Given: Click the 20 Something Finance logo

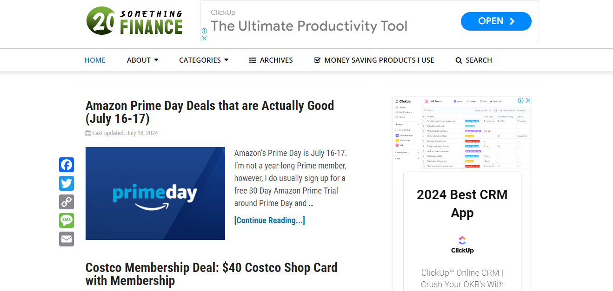Looking at the screenshot, I should point(134,21).
